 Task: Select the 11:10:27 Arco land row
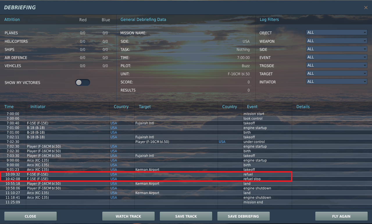(186, 193)
